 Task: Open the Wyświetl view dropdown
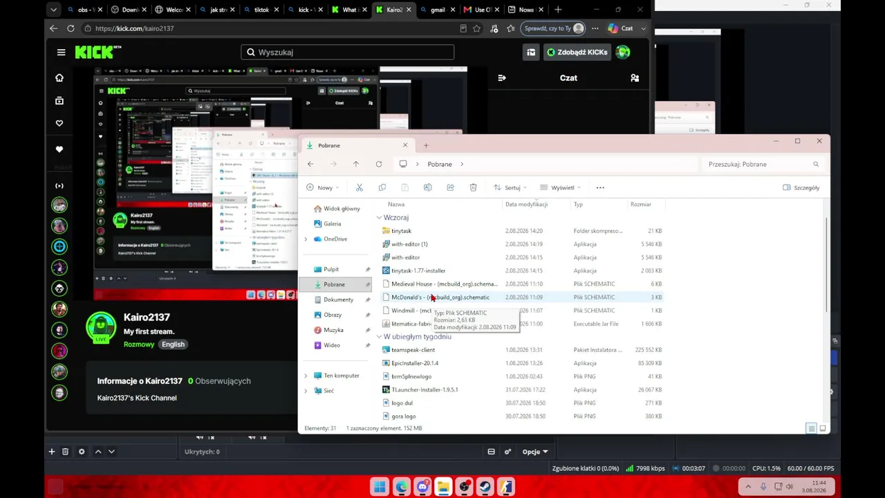click(560, 187)
